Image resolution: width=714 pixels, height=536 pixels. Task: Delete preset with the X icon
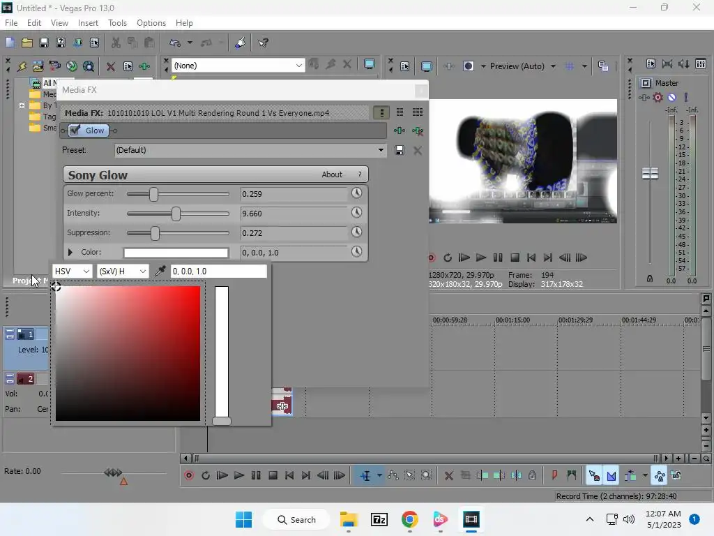pyautogui.click(x=417, y=151)
